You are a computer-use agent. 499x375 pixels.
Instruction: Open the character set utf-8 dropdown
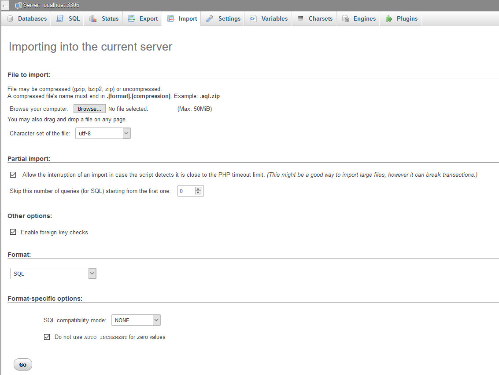click(103, 133)
